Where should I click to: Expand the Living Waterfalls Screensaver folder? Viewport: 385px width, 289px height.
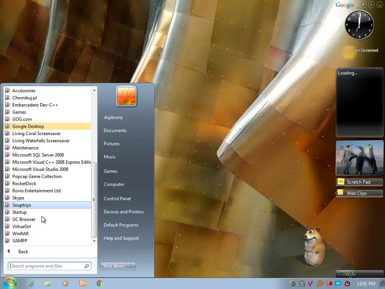tap(47, 141)
